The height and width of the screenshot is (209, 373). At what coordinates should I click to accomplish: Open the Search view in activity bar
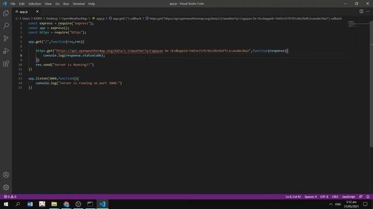click(x=6, y=26)
